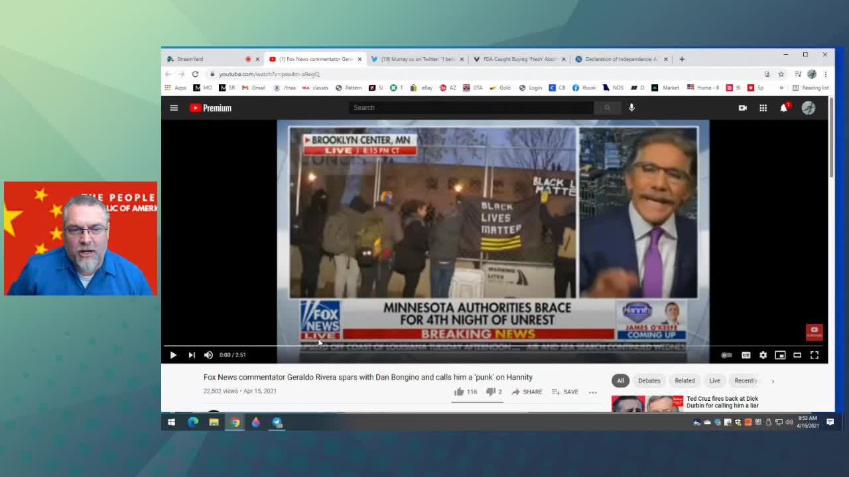849x477 pixels.
Task: Click the search magnifier button
Action: [x=607, y=107]
